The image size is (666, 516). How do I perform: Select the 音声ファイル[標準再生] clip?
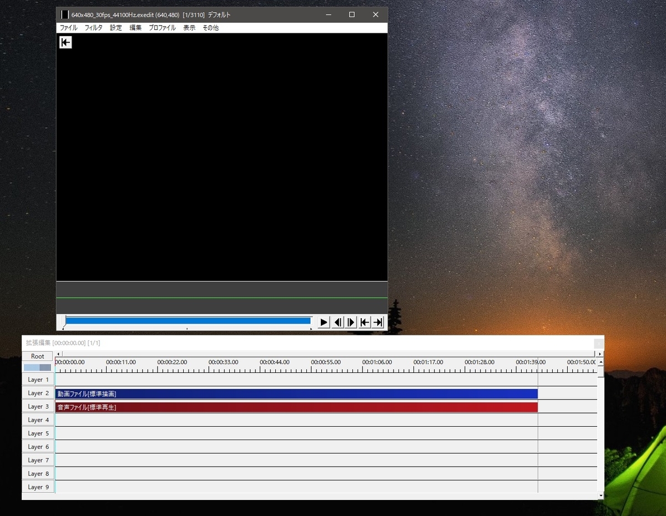coord(296,407)
